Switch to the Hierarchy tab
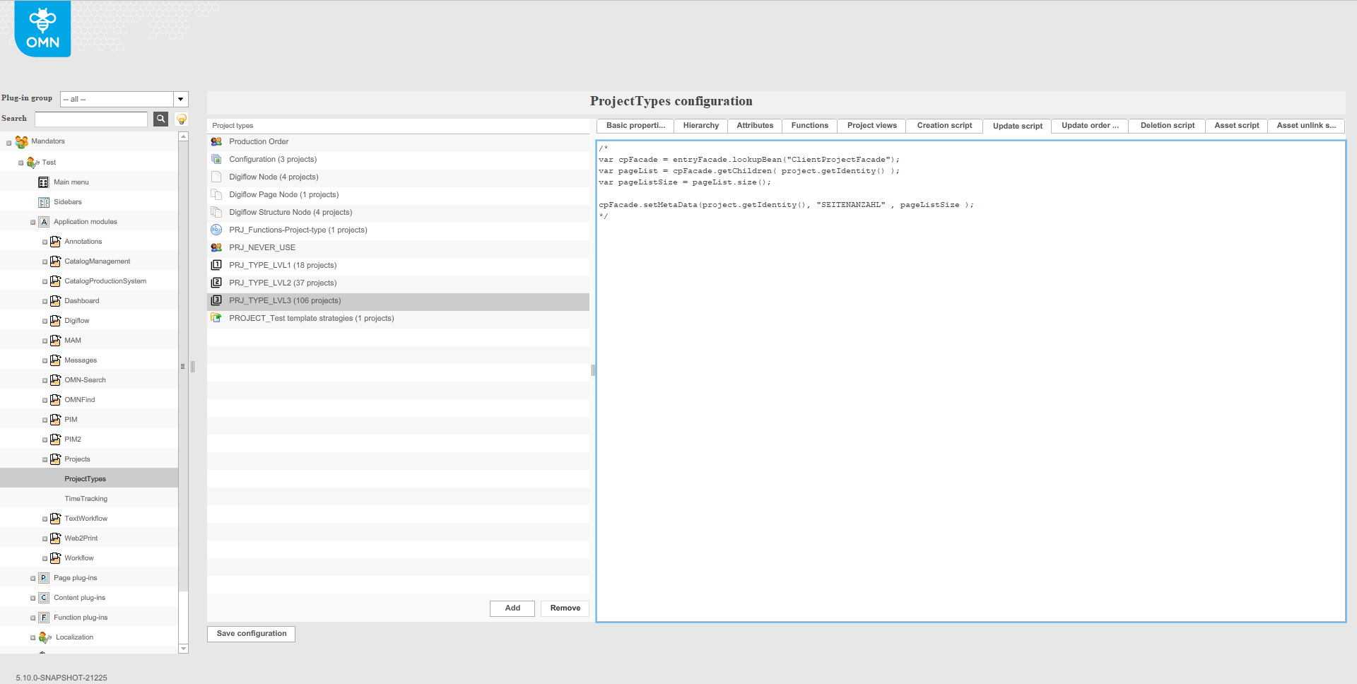Viewport: 1357px width, 684px height. (x=700, y=125)
